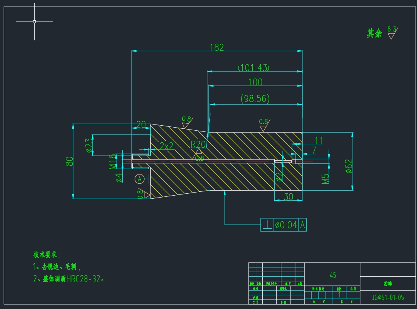417x309 pixels.
Task: Click the ø23 diameter dimension text
Action: (89, 145)
